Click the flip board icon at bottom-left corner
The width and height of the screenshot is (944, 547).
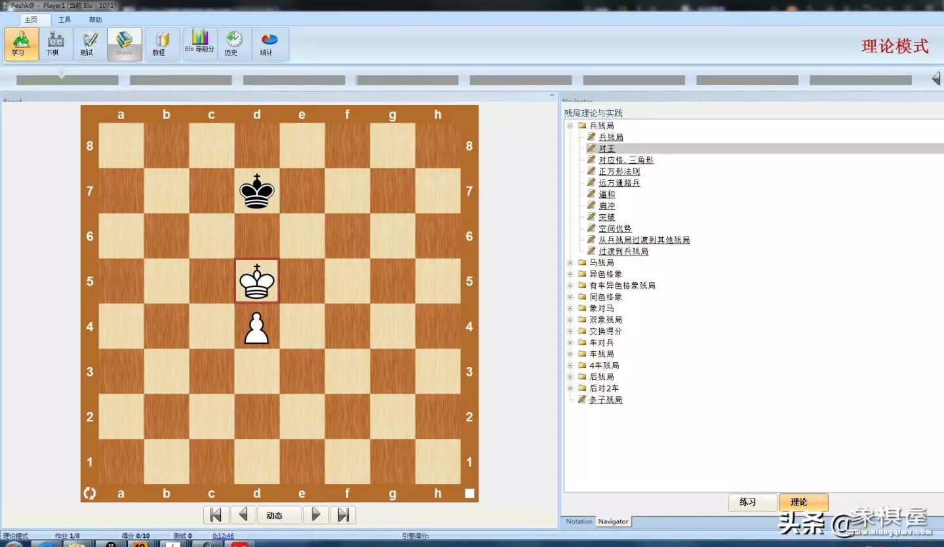click(90, 493)
